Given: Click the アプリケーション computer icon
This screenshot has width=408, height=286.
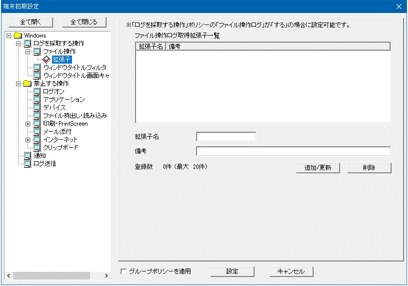Looking at the screenshot, I should click(37, 100).
